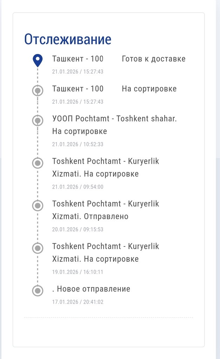Click the 21.01.2026 / 09:54:00 timestamp
The image size is (220, 359).
(x=78, y=187)
